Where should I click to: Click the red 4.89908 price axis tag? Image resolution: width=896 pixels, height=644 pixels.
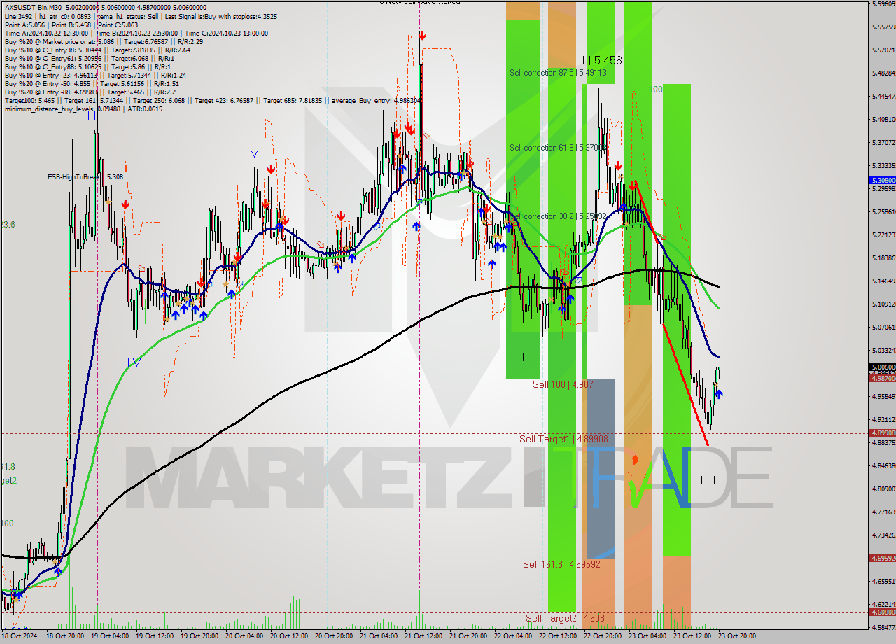(x=882, y=433)
